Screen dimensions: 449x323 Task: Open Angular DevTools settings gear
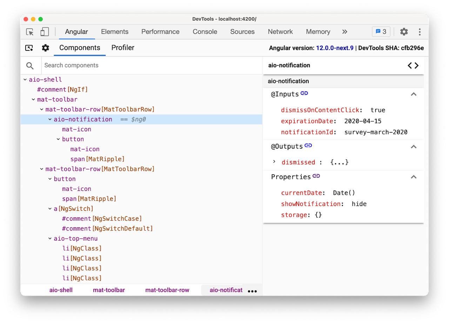click(x=46, y=48)
